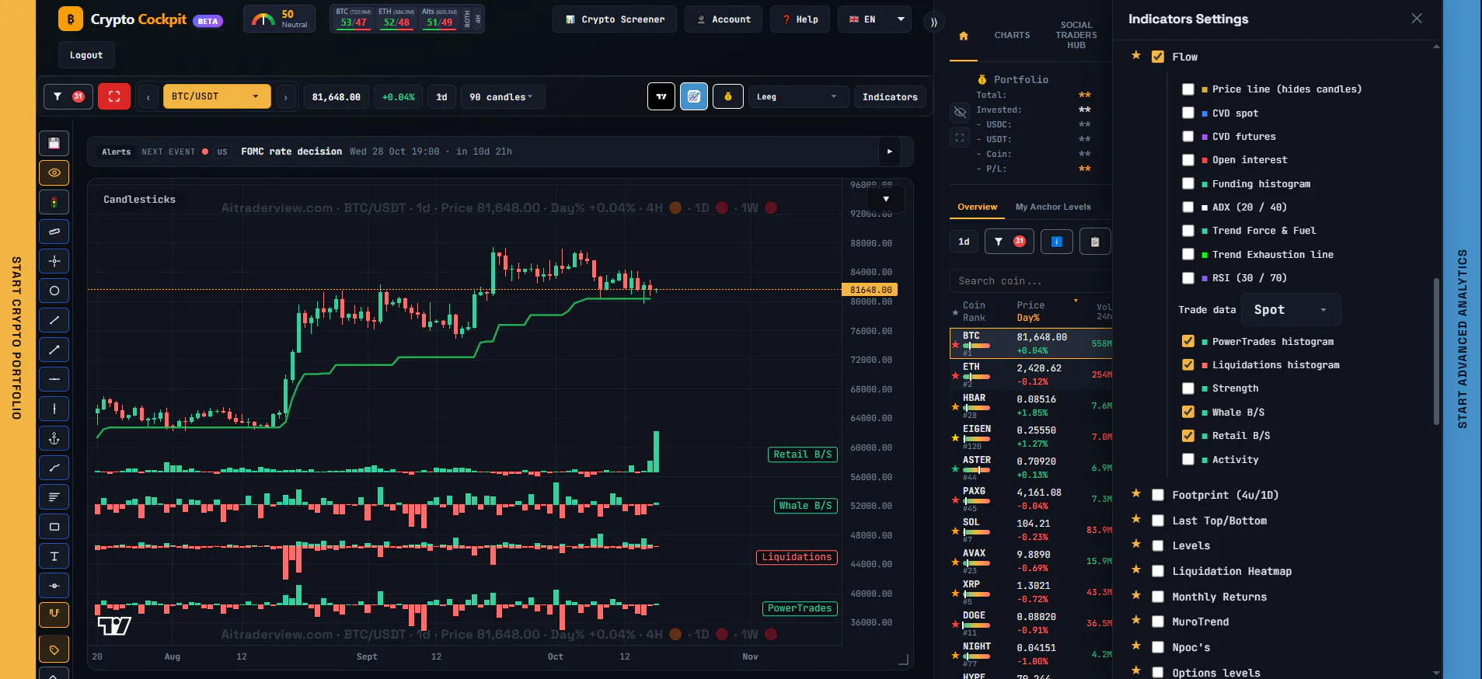1482x679 pixels.
Task: Toggle portfolio values hidden eye icon
Action: coord(960,113)
